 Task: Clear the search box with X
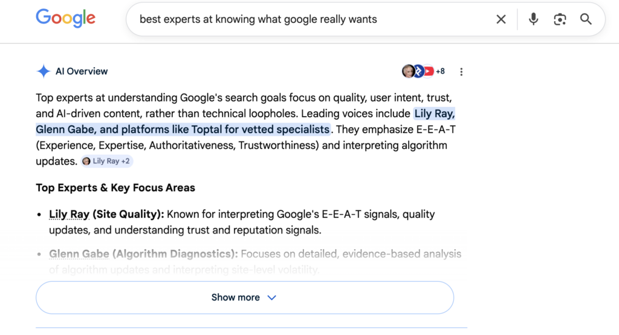click(x=501, y=19)
